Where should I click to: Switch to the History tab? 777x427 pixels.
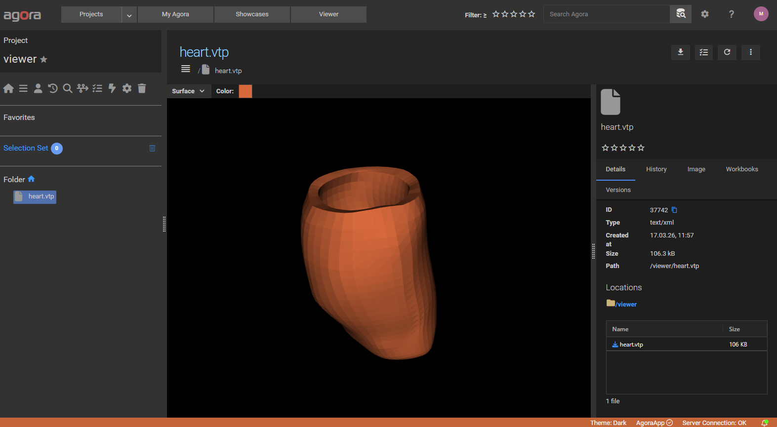656,169
